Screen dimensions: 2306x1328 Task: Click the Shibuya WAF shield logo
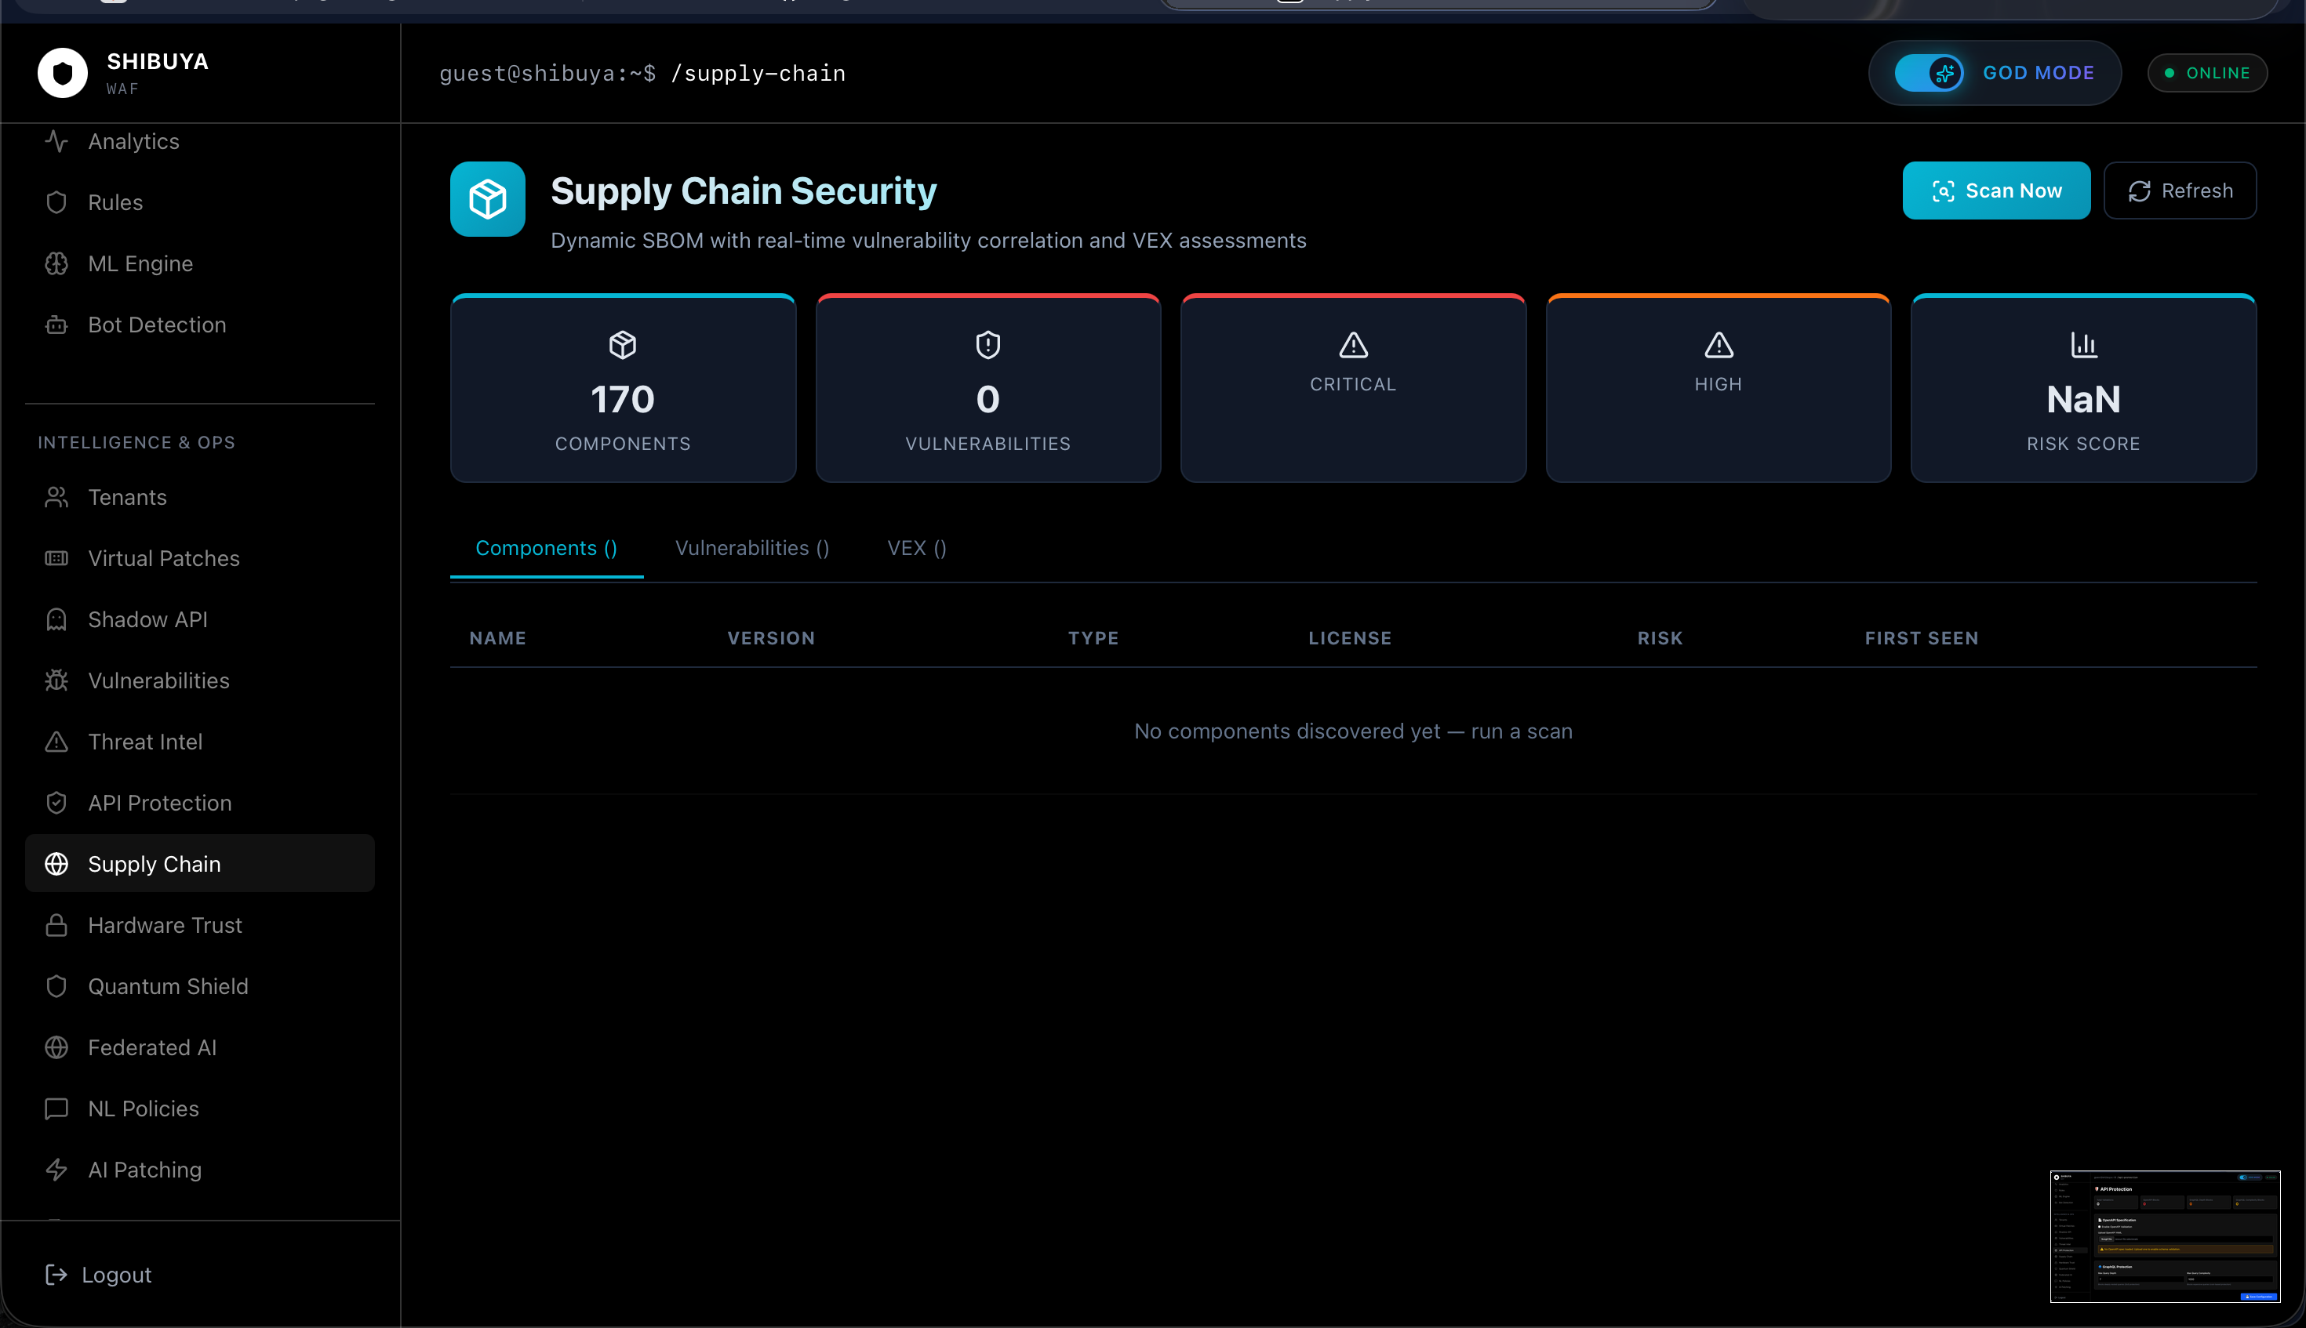[x=62, y=72]
